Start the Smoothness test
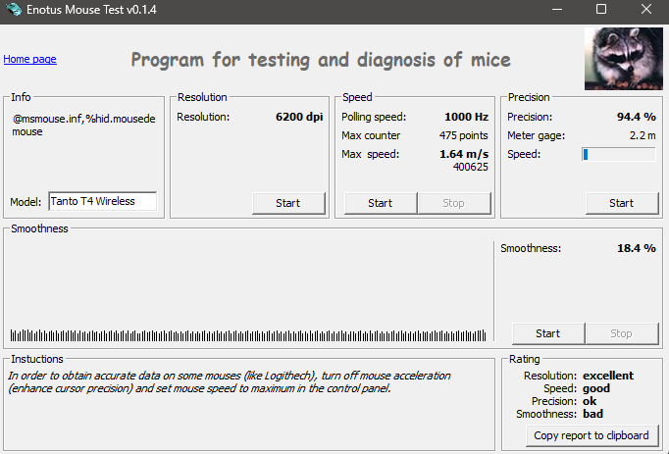 (548, 333)
